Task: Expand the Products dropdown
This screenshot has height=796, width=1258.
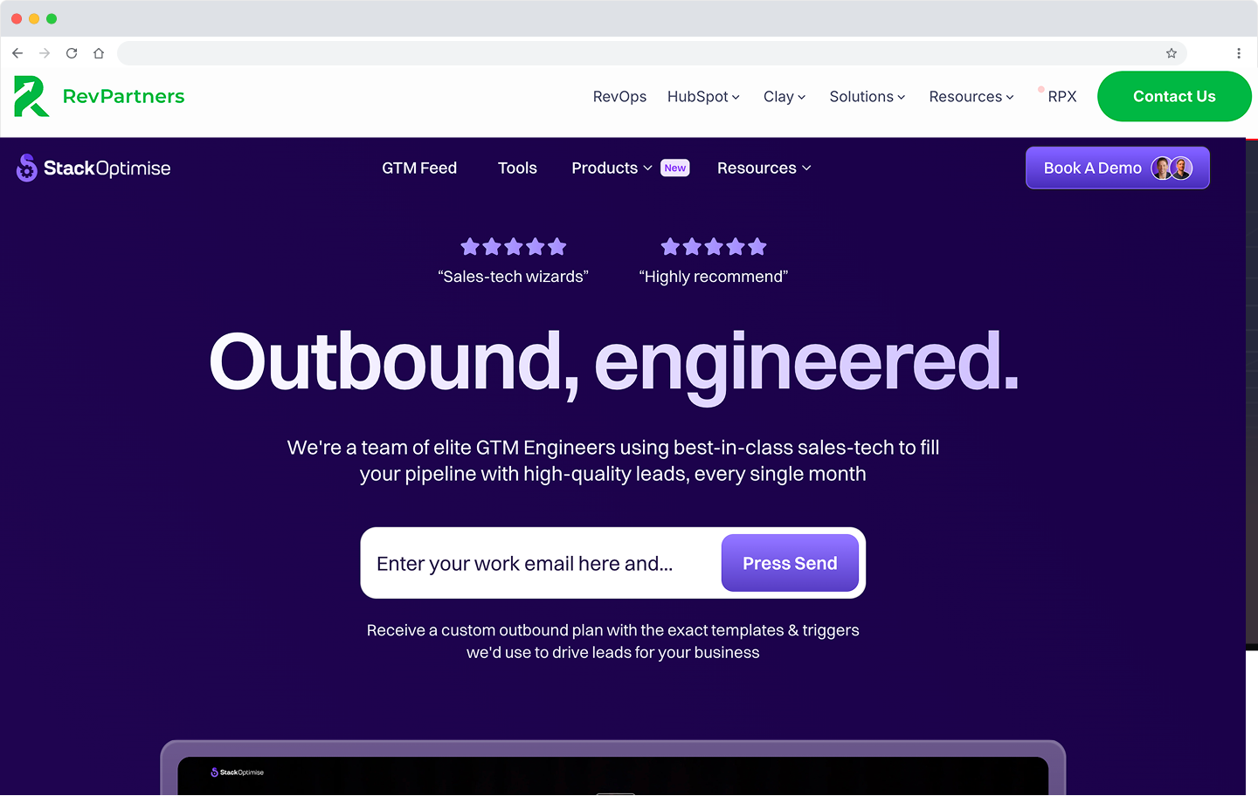Action: pos(612,168)
